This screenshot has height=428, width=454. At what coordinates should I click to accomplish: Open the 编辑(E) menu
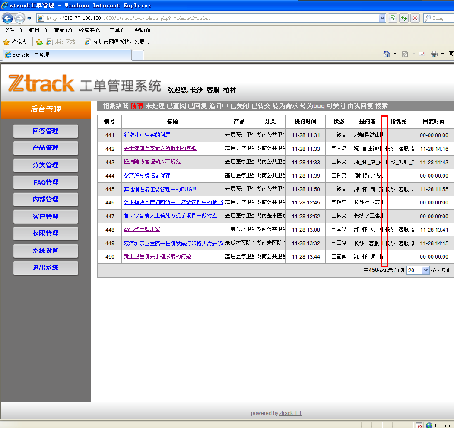[38, 30]
